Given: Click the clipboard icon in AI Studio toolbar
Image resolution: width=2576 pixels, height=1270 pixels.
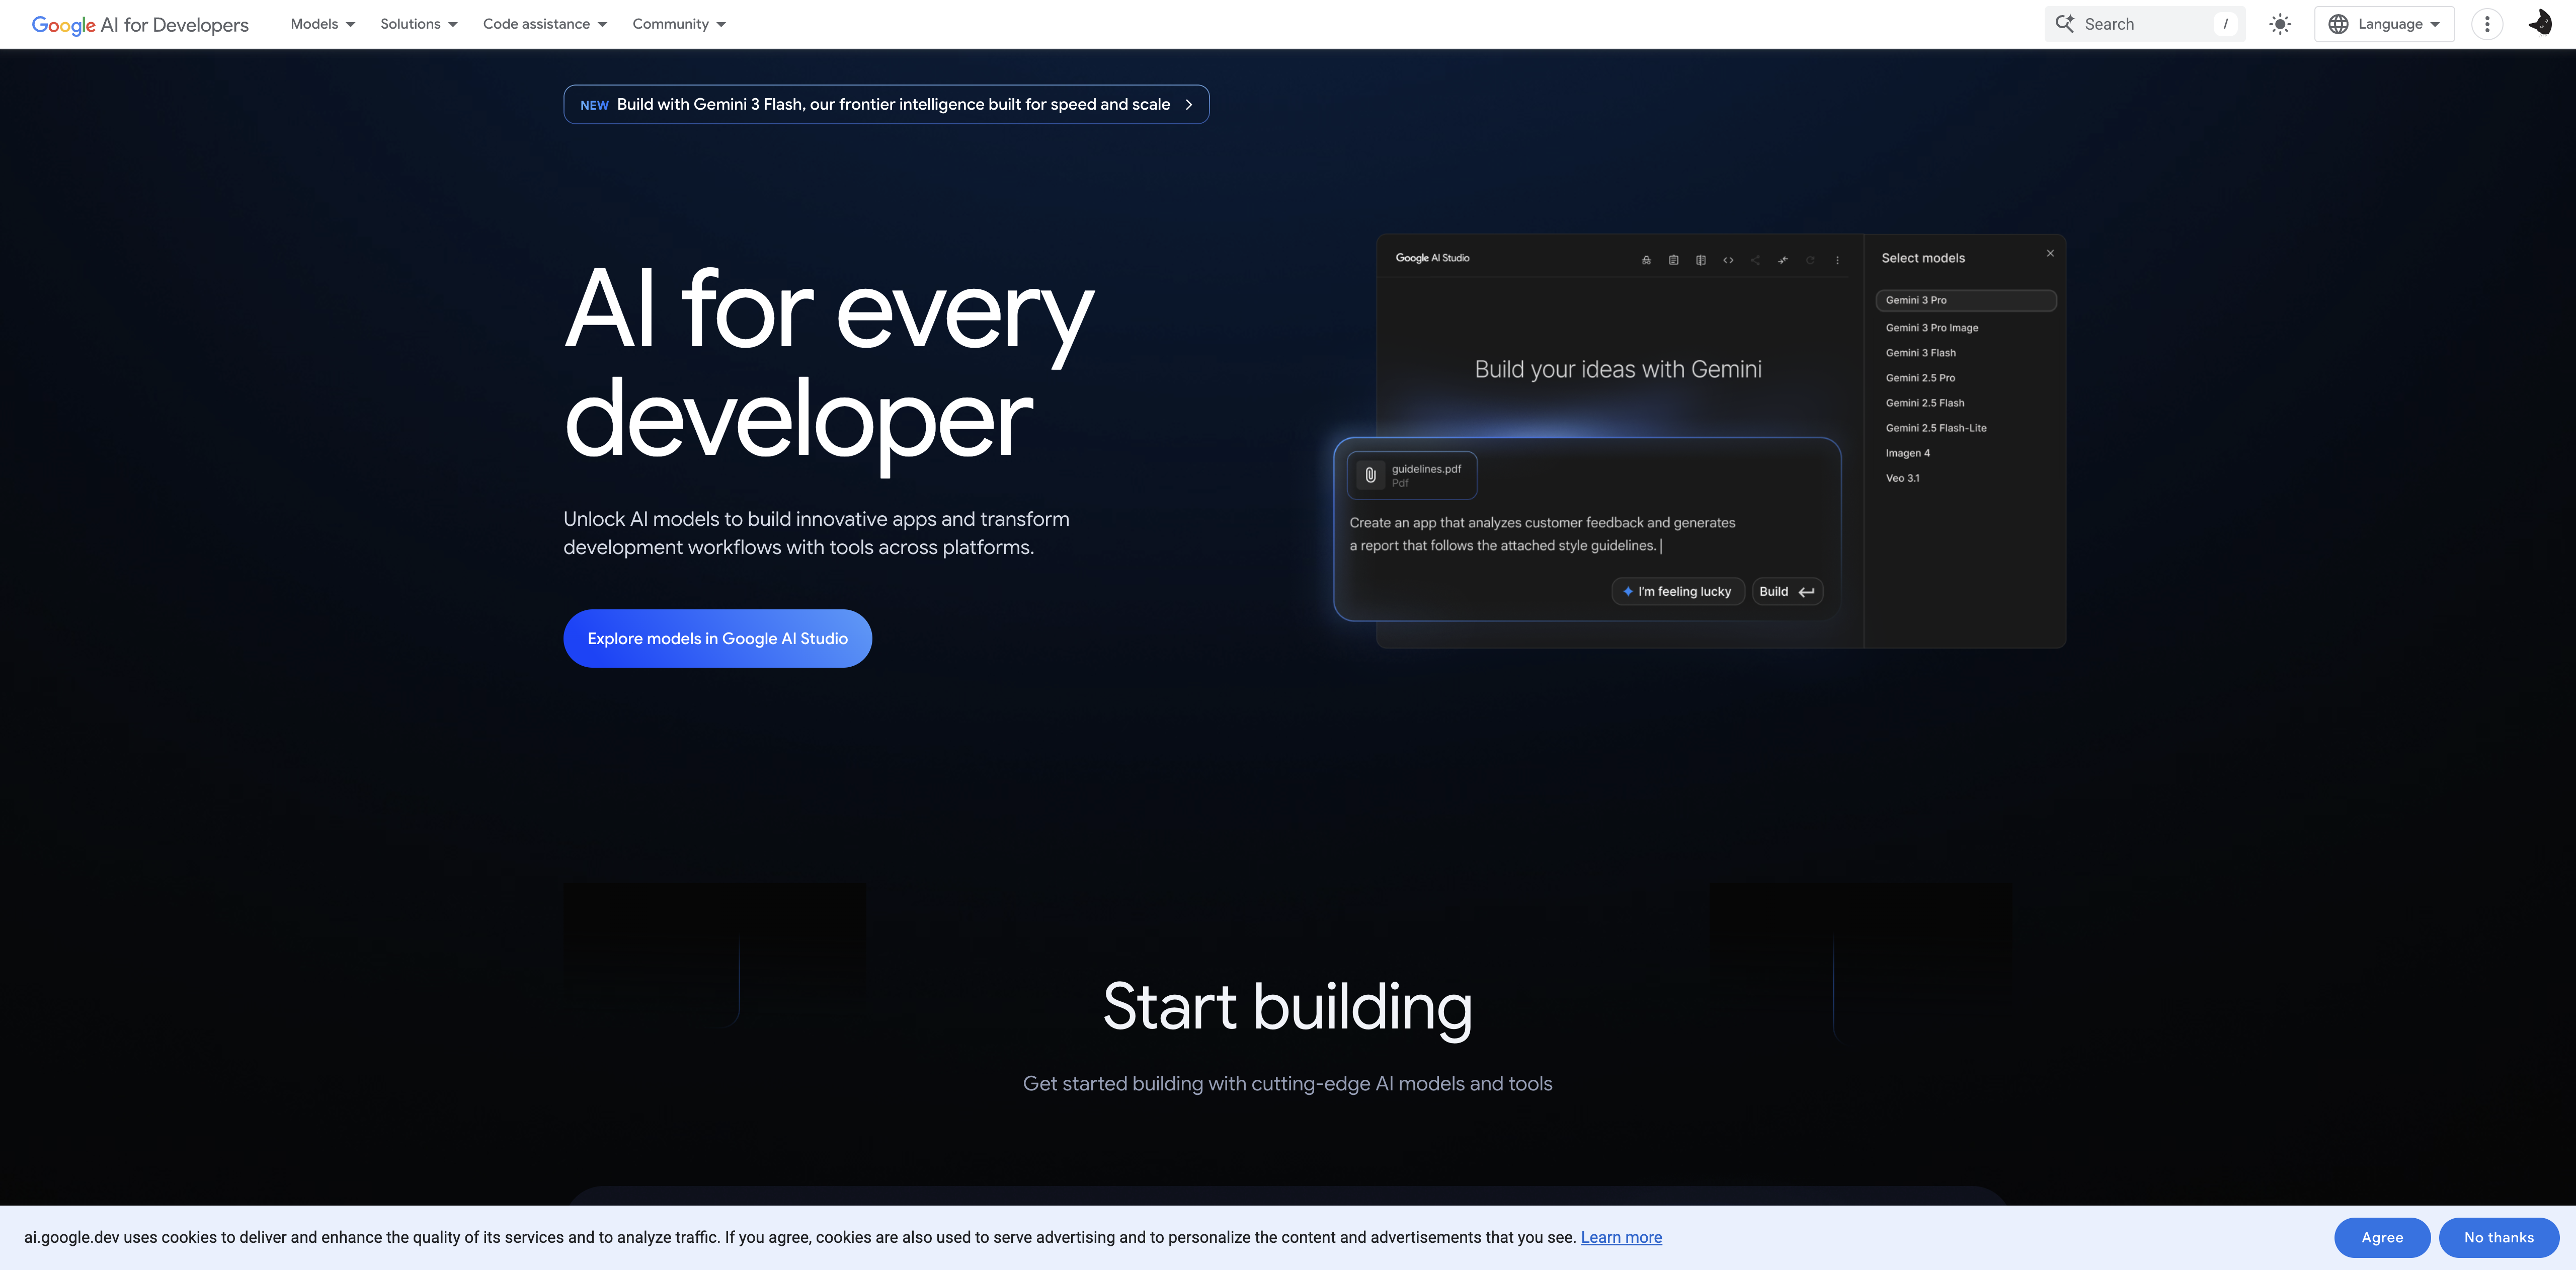Looking at the screenshot, I should point(1673,260).
